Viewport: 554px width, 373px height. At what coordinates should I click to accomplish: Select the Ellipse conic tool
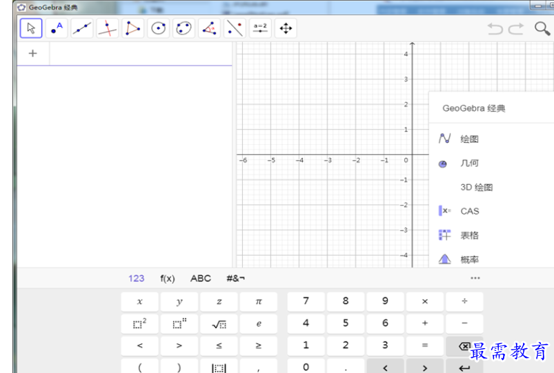point(184,28)
